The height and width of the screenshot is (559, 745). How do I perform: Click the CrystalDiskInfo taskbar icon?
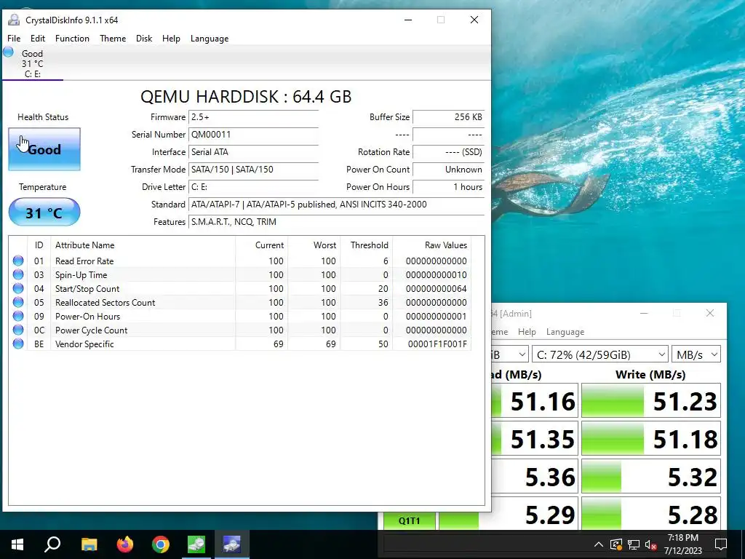232,544
